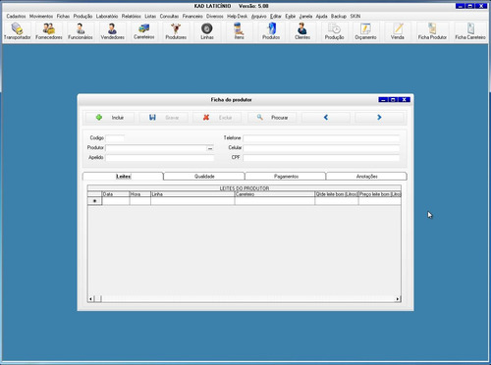This screenshot has width=491, height=365.
Task: Click the Procurar search button
Action: coord(272,118)
